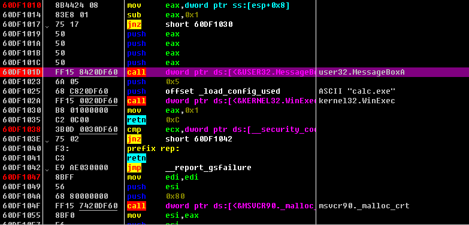The image size is (469, 225).
Task: Select address 60DF1019
Action: point(22,34)
